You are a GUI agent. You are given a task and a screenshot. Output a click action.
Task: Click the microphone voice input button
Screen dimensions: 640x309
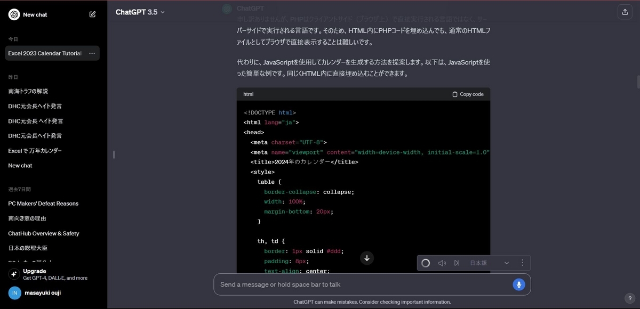[519, 284]
